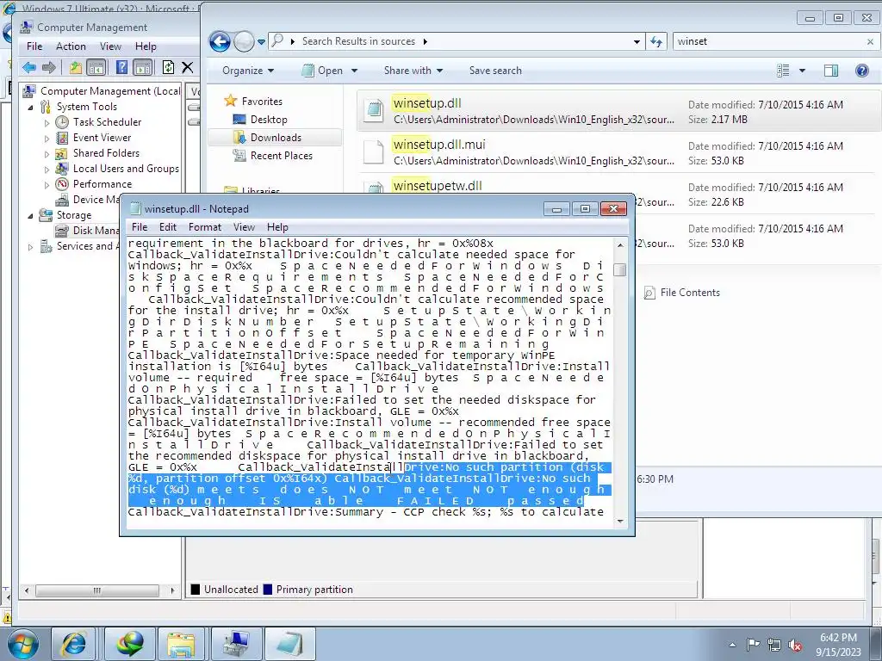Image resolution: width=882 pixels, height=661 pixels.
Task: Open Notepad's File menu
Action: [140, 227]
